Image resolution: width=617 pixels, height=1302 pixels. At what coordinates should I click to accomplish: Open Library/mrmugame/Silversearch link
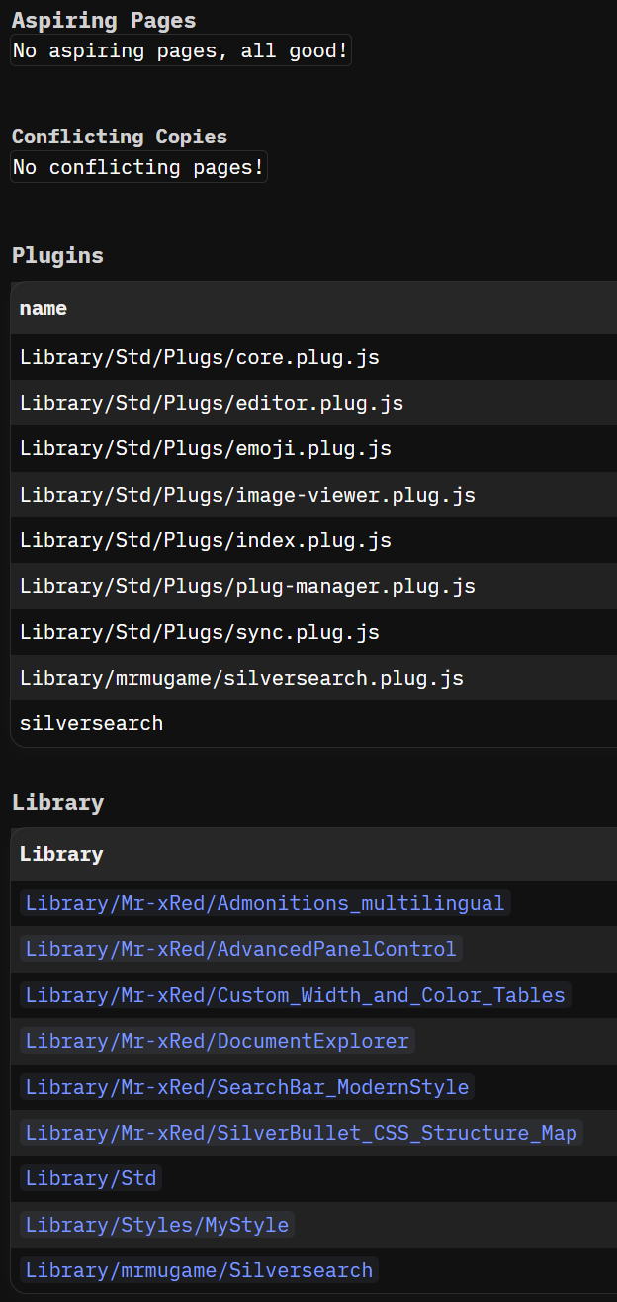[199, 1270]
